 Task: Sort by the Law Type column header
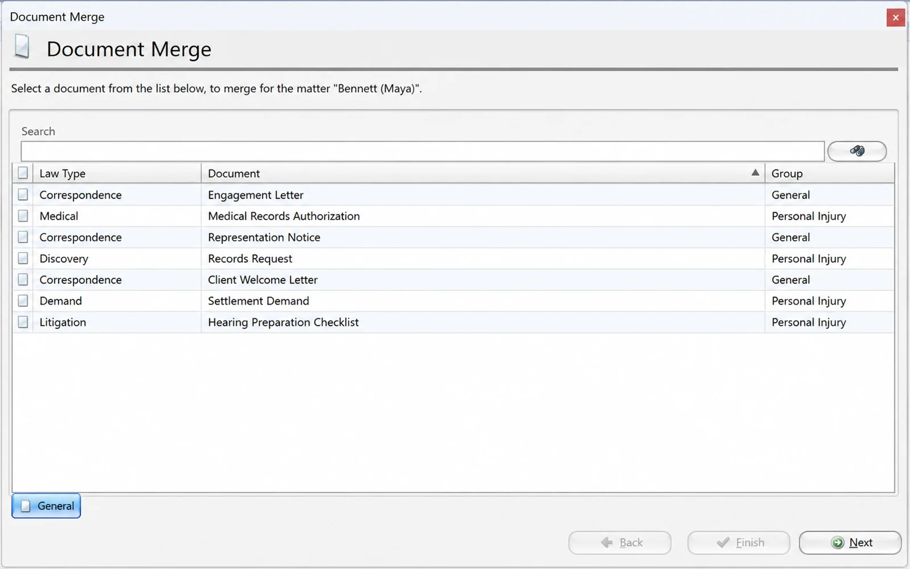(117, 173)
